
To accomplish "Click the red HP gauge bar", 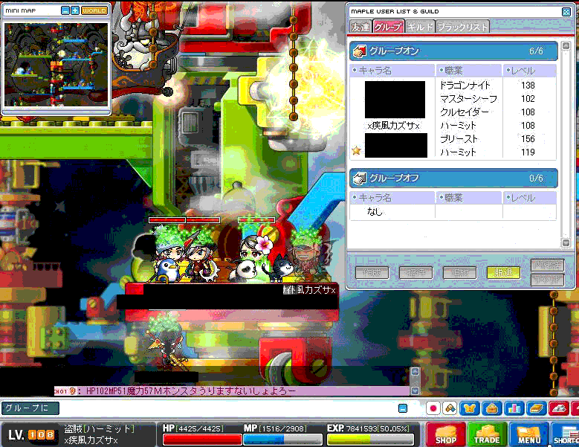I will (202, 440).
